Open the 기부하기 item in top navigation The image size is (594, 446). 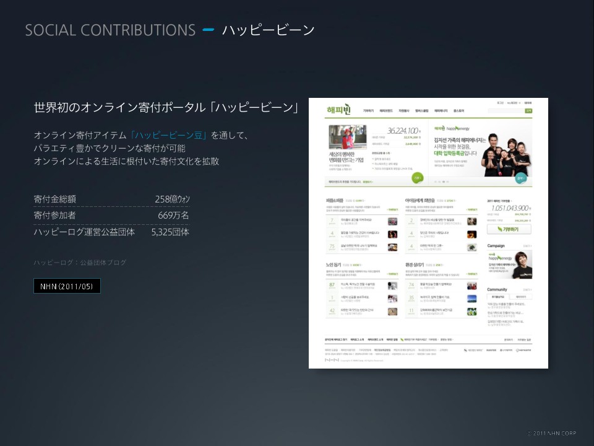(x=368, y=111)
